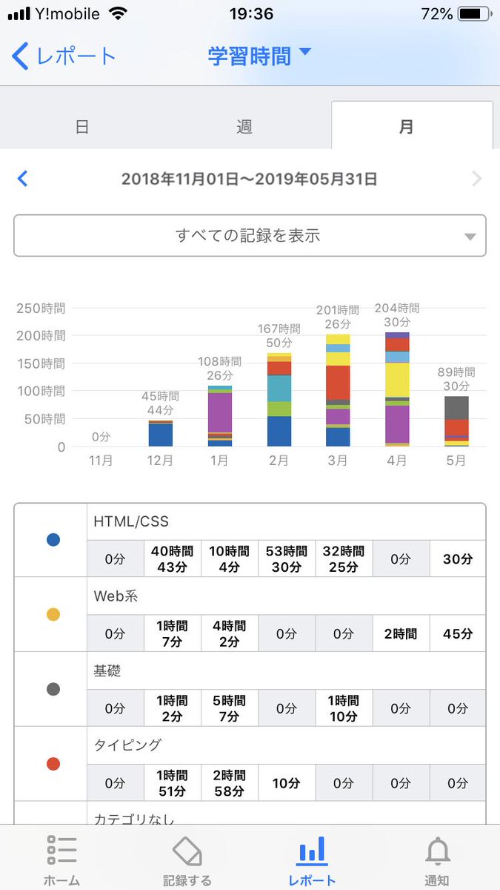Tap the 32時間25分 cell in HTML/CSS
This screenshot has width=500, height=890.
point(344,558)
